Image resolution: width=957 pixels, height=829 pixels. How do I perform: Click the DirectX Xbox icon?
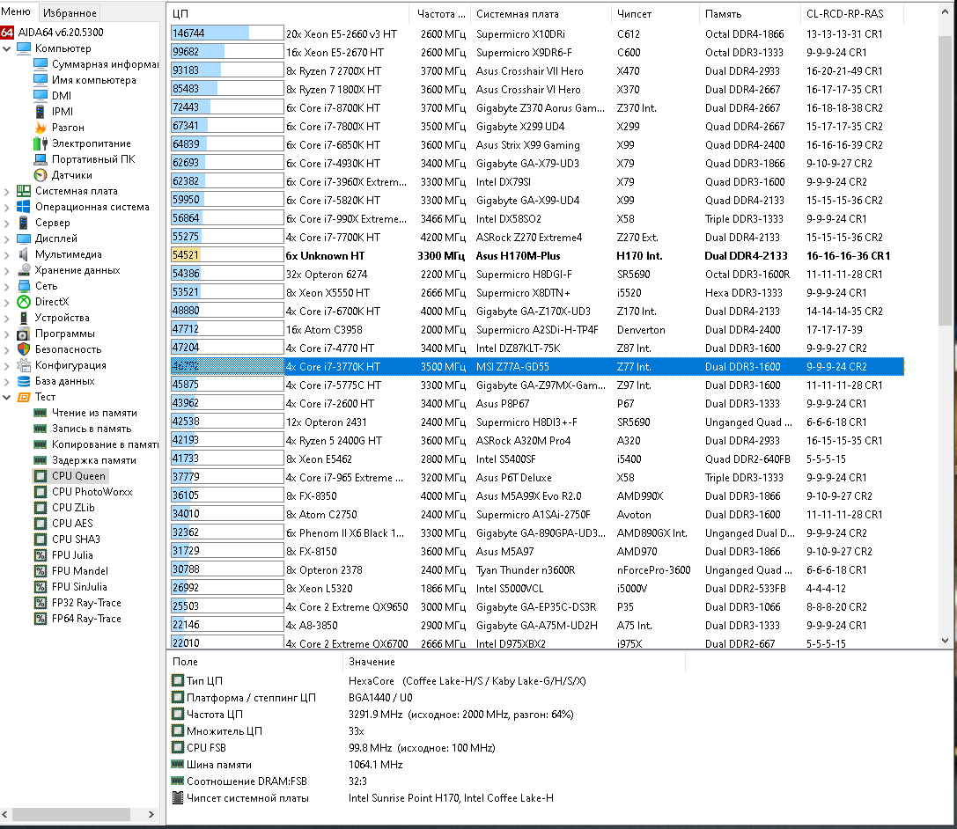[24, 302]
